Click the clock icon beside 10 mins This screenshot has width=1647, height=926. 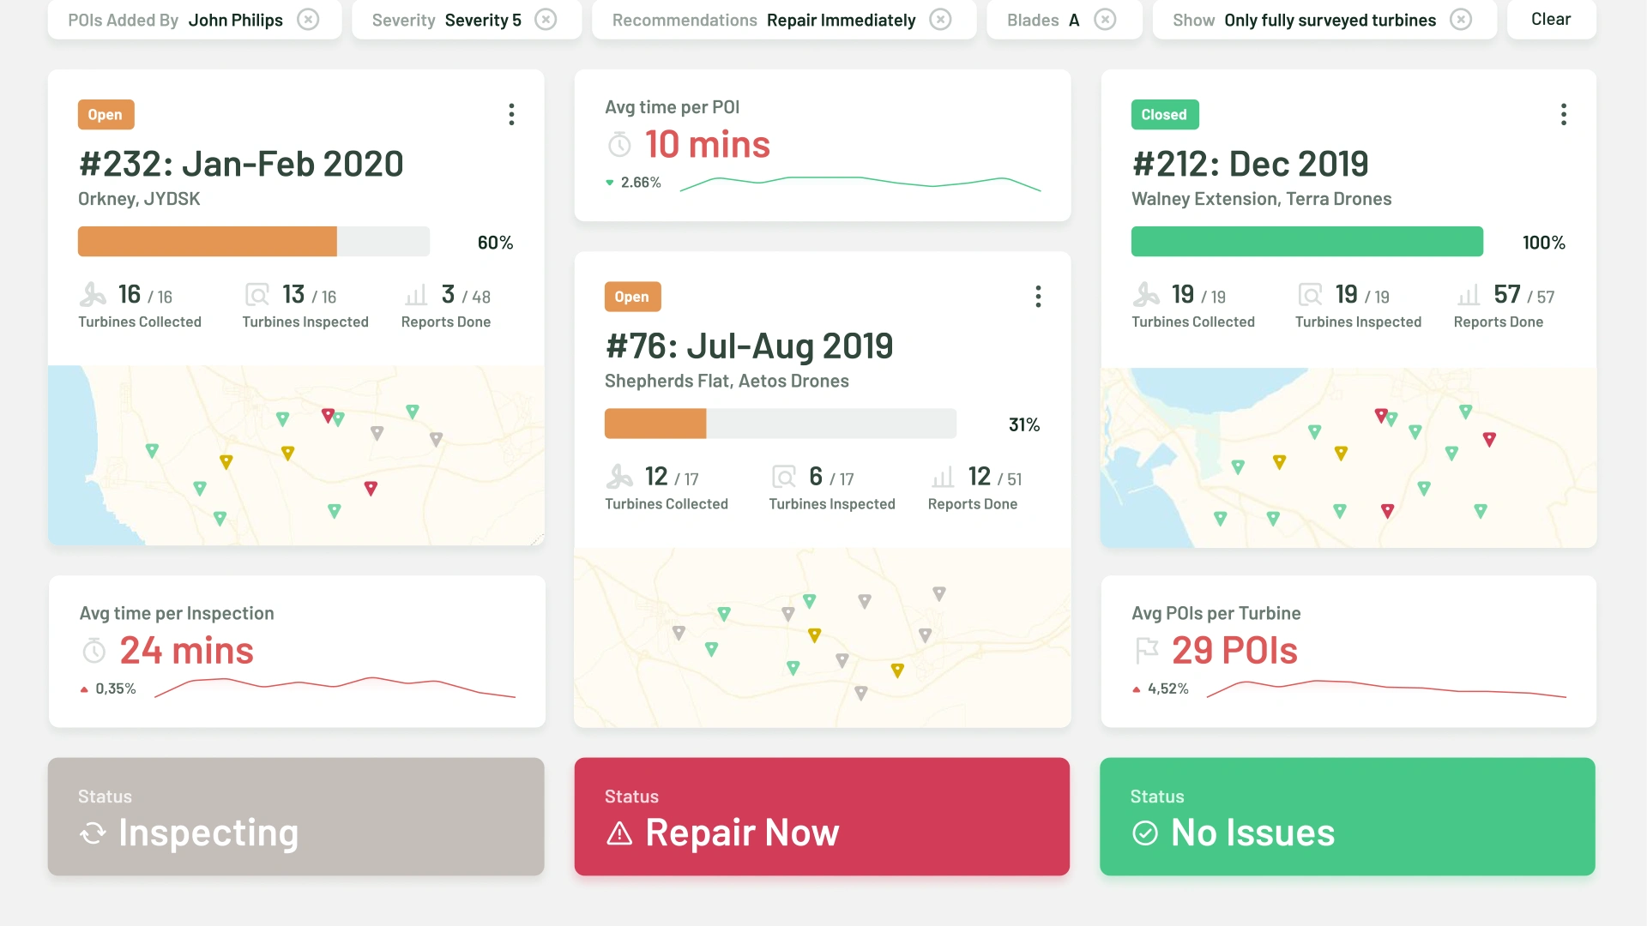[x=619, y=145]
